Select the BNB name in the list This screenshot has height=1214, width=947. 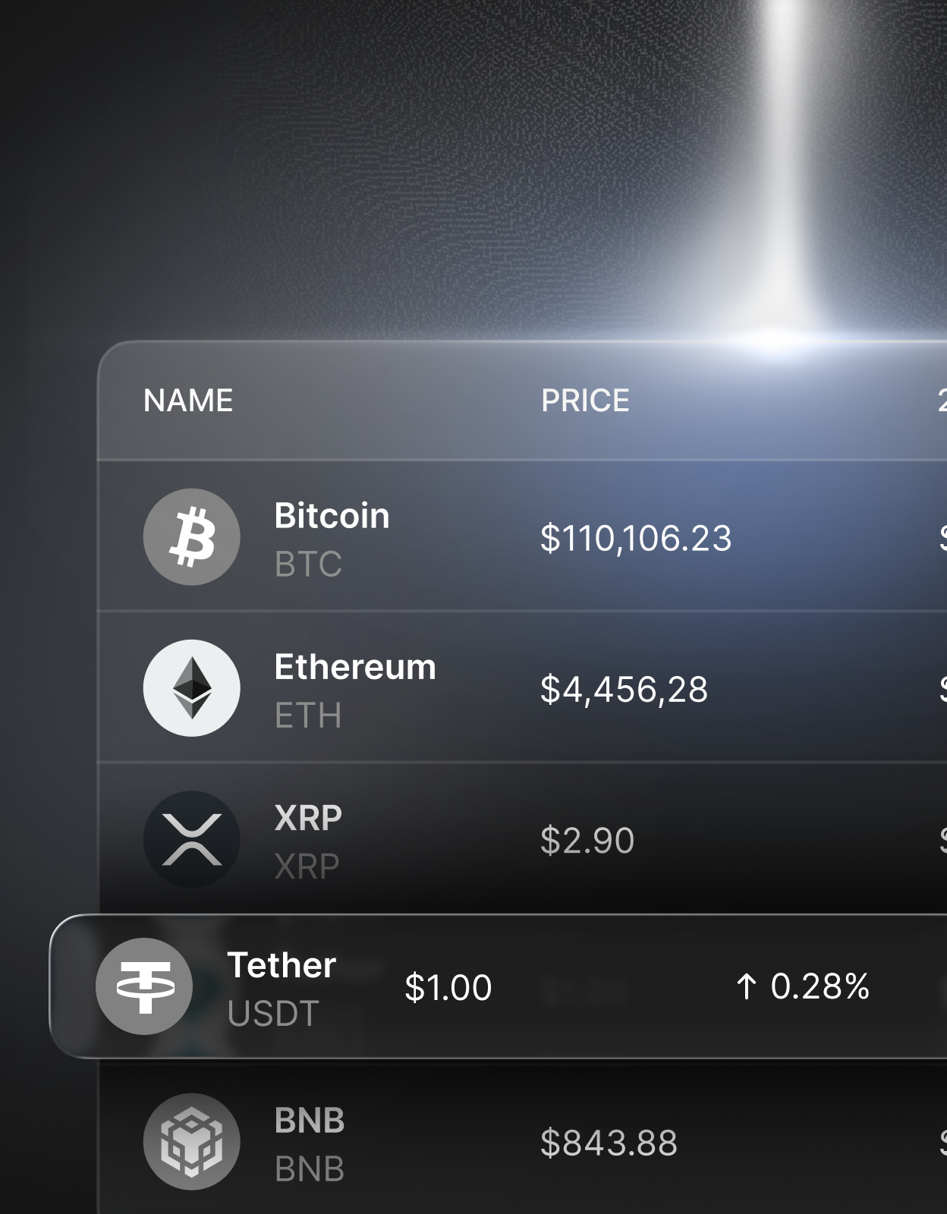pos(310,1121)
